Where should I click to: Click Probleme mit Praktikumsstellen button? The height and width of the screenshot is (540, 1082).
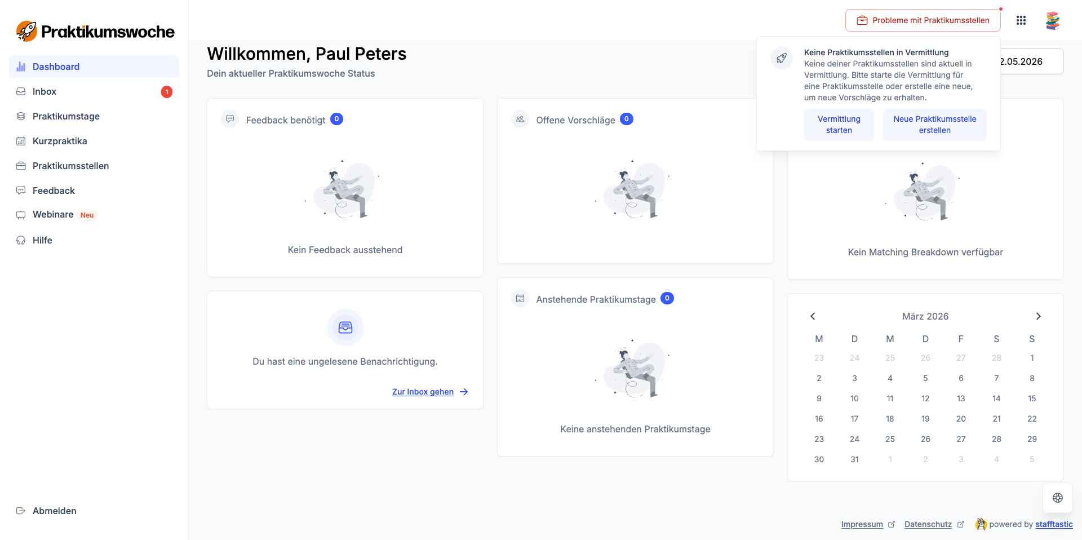[x=923, y=20]
